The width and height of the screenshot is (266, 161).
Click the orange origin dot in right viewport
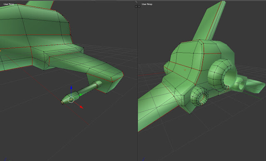click(x=185, y=70)
